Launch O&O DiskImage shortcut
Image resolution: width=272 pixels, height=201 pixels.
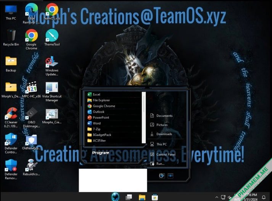coord(31,118)
